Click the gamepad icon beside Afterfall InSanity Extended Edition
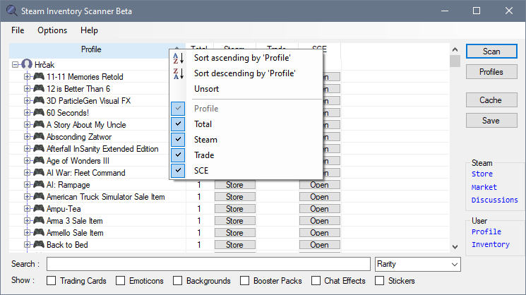Screen dimensions: 526x295 pyautogui.click(x=39, y=148)
